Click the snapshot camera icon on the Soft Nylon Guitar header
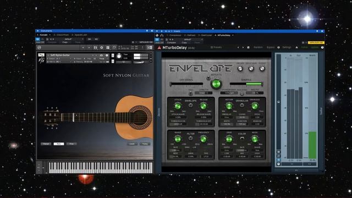This screenshot has width=352, height=198. [101, 56]
